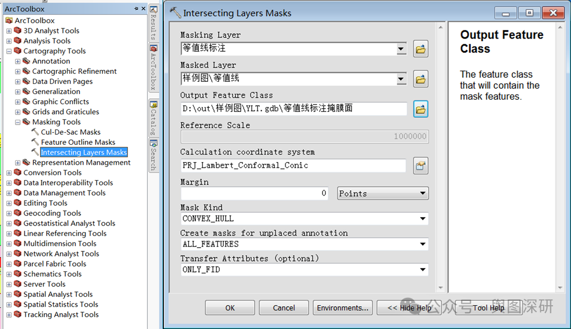Click the Calculation coordinate system field

293,165
